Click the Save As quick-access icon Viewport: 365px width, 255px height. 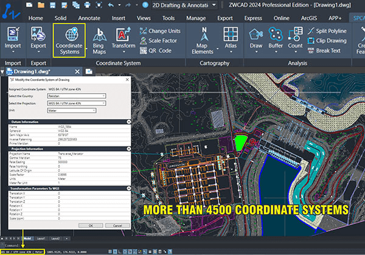point(64,5)
